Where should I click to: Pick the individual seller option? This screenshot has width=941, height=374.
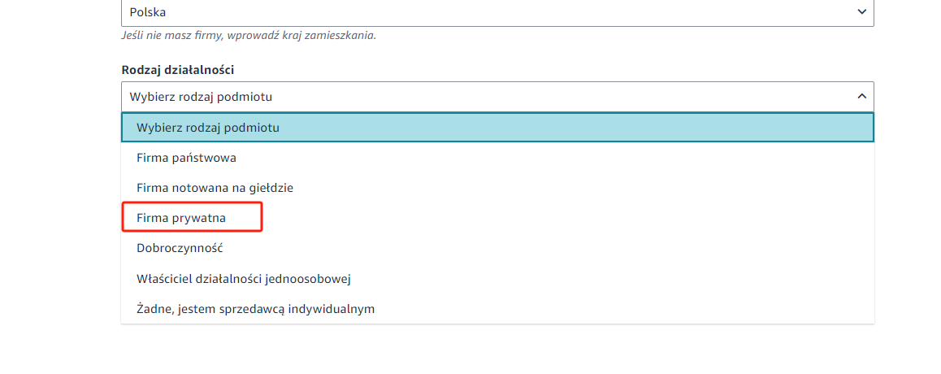point(256,309)
